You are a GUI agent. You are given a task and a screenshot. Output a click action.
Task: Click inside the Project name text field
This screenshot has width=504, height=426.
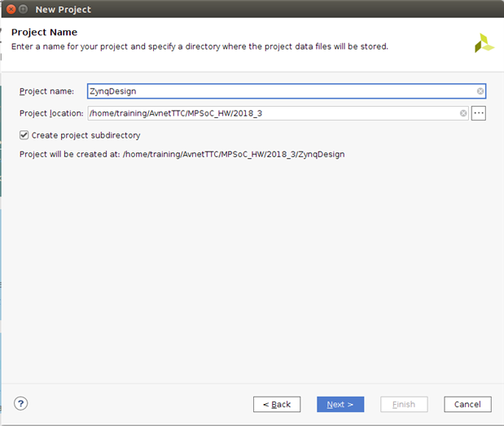(x=277, y=91)
